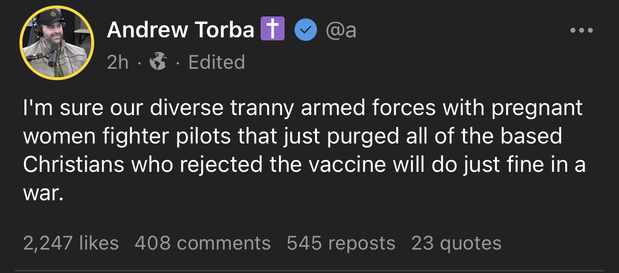Screen dimensions: 619x273
Task: Open Andrew Torba's profile name link
Action: pyautogui.click(x=180, y=30)
